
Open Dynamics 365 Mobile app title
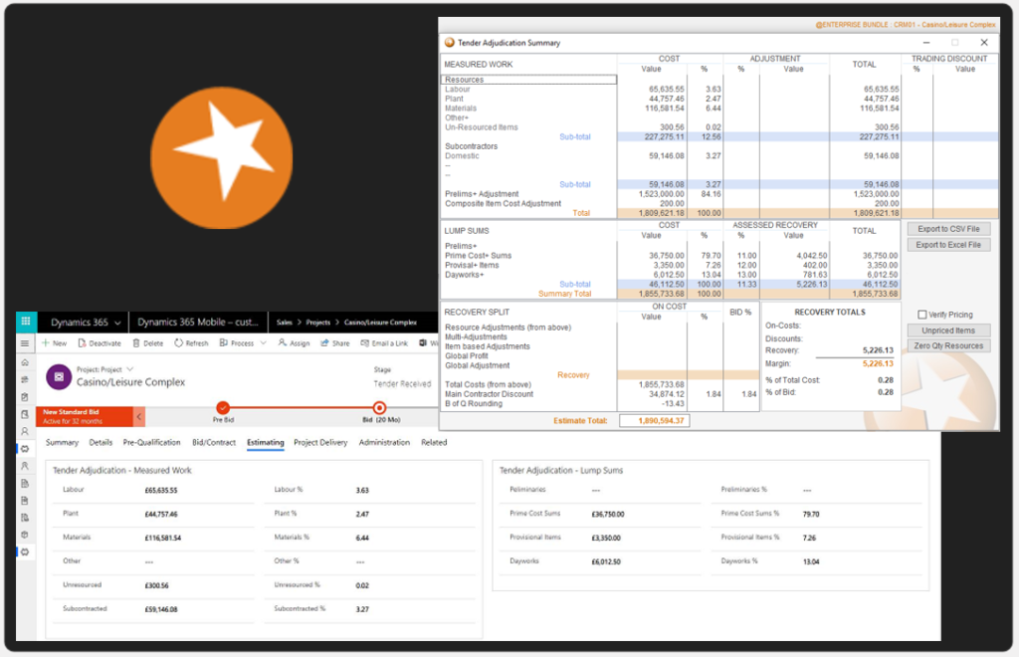[x=198, y=323]
